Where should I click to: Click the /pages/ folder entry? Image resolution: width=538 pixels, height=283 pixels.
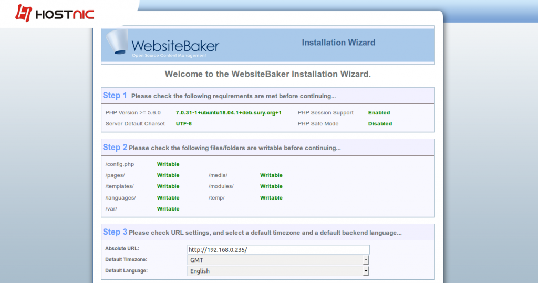pyautogui.click(x=115, y=175)
